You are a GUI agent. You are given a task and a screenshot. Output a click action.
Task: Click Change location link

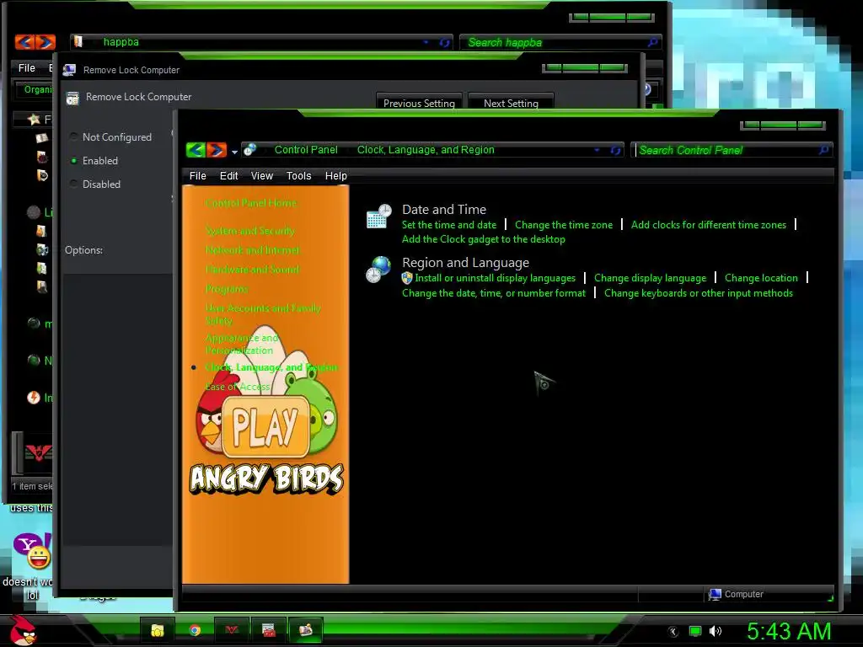click(761, 278)
